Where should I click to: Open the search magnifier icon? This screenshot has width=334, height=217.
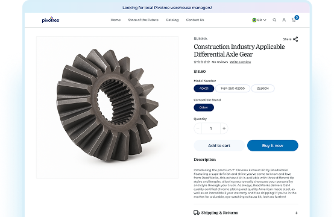[274, 20]
